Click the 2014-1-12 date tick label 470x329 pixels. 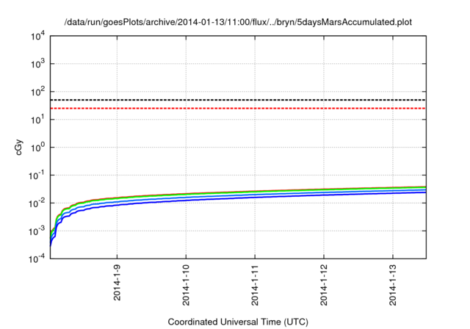tap(324, 285)
